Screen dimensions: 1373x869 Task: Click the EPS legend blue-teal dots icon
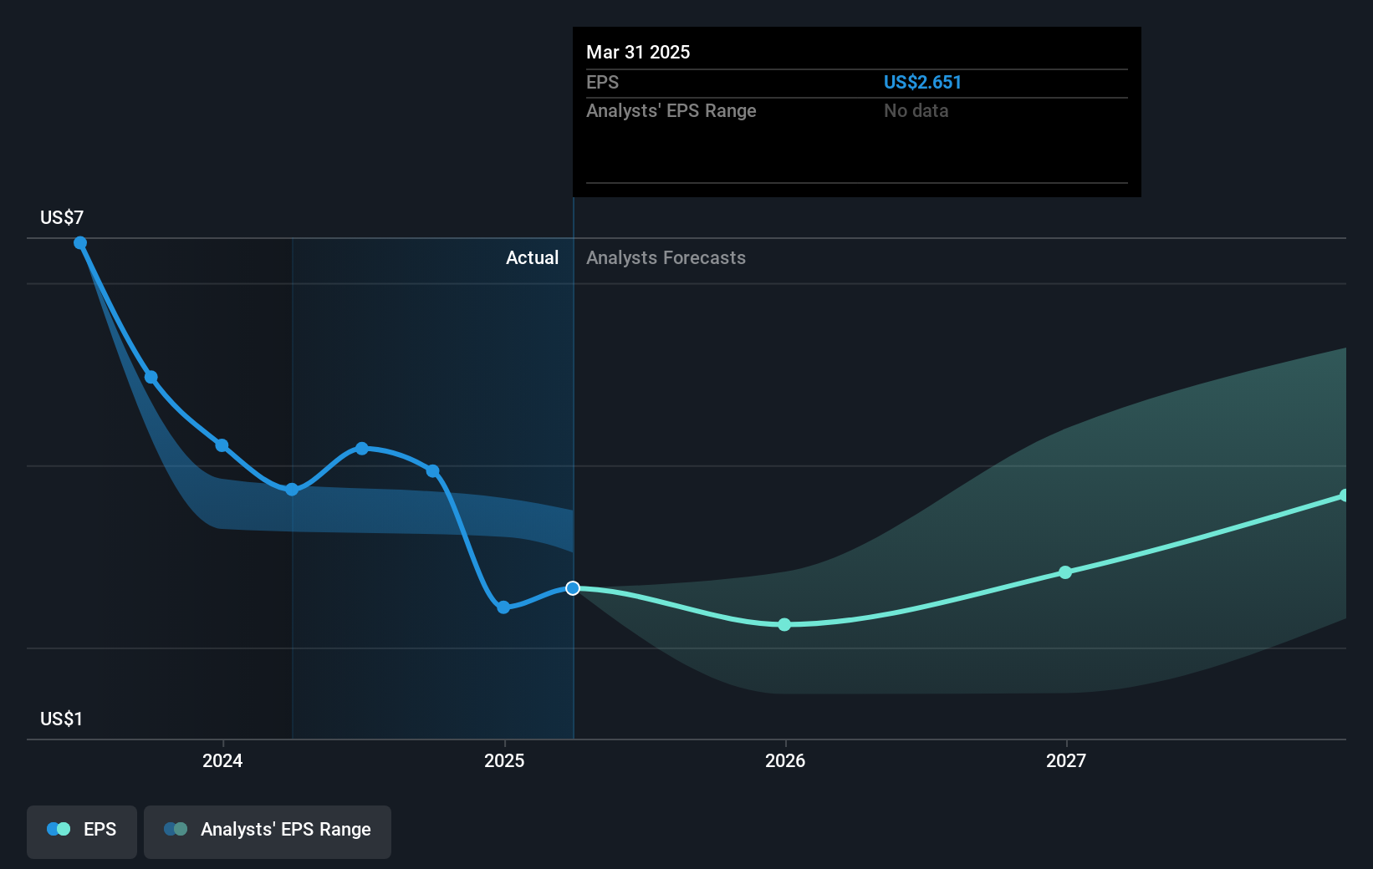[x=59, y=830]
